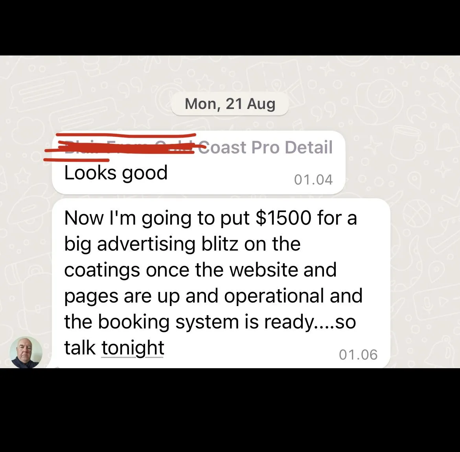Click the "$1500" amount in the message

point(283,218)
